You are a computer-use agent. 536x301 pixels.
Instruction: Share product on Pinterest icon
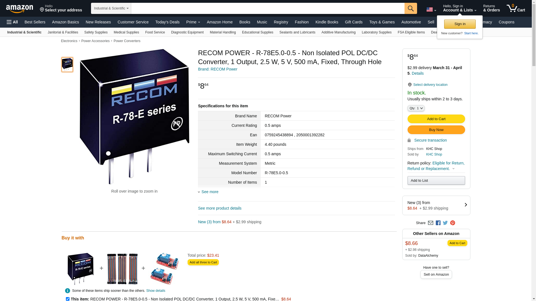pos(453,223)
